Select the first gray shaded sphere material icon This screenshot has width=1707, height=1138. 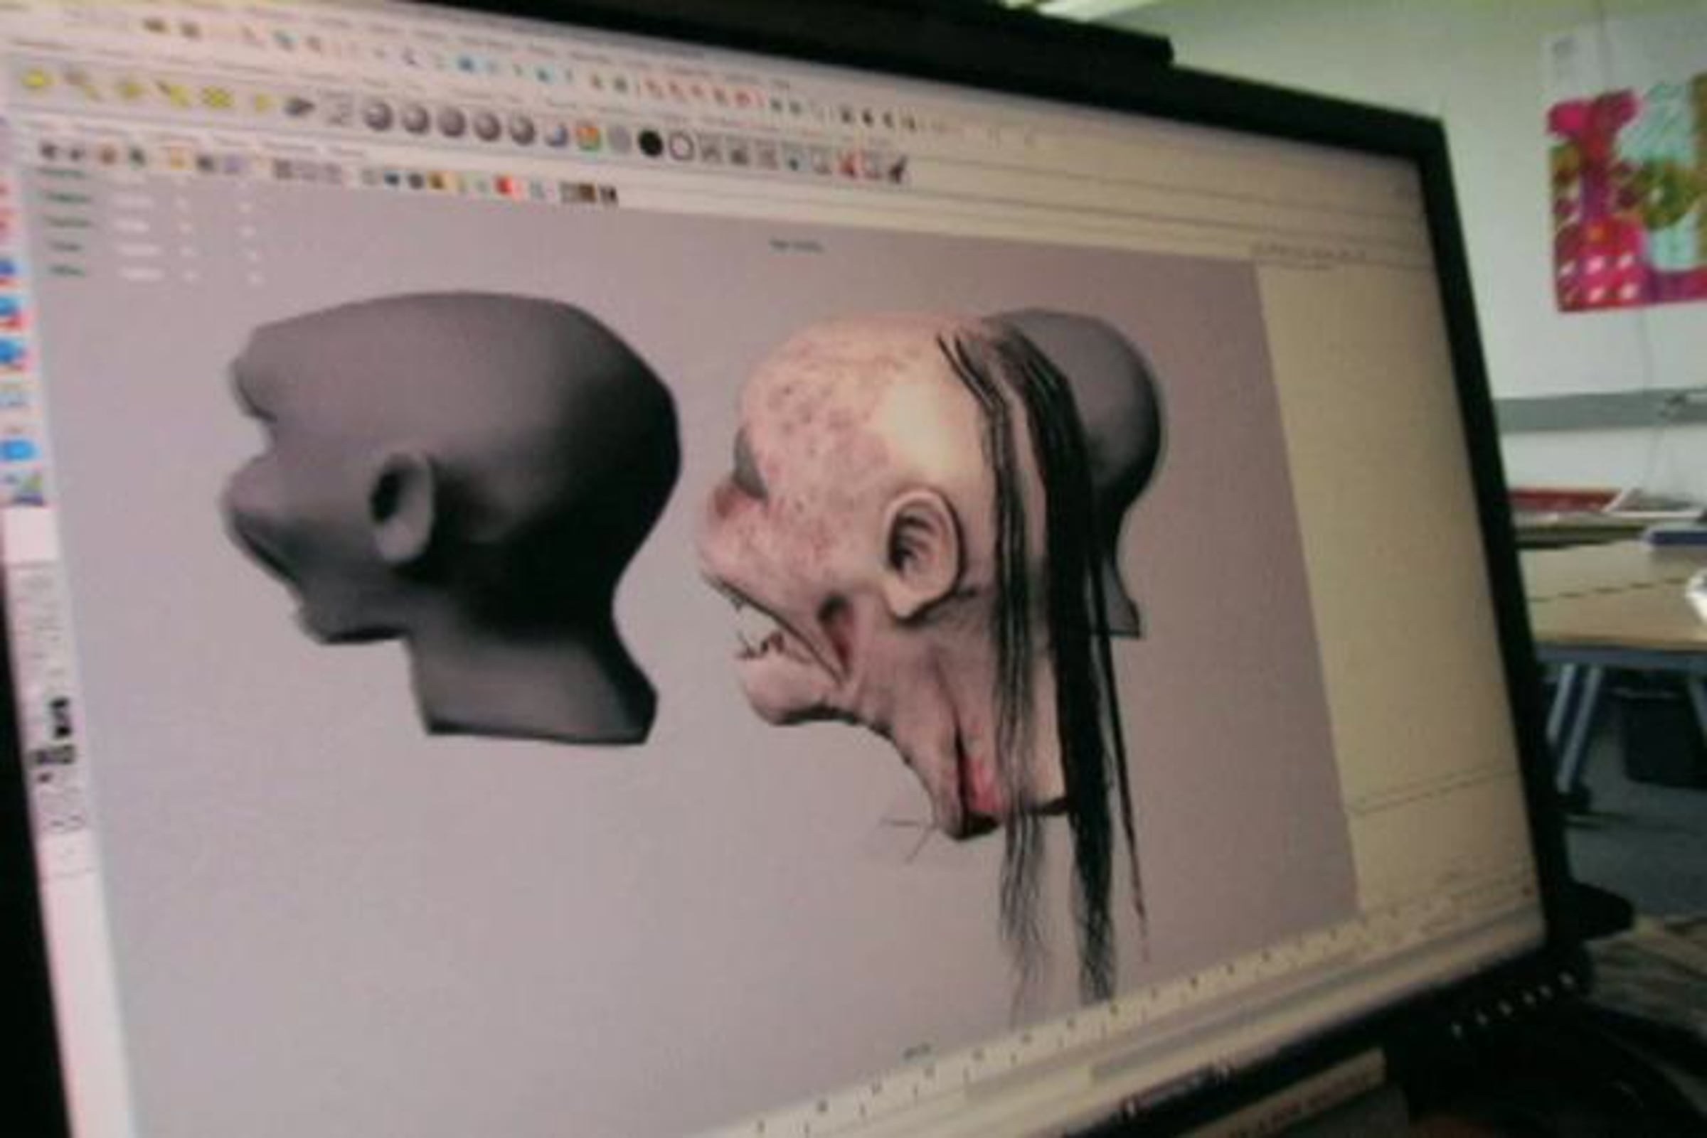378,115
